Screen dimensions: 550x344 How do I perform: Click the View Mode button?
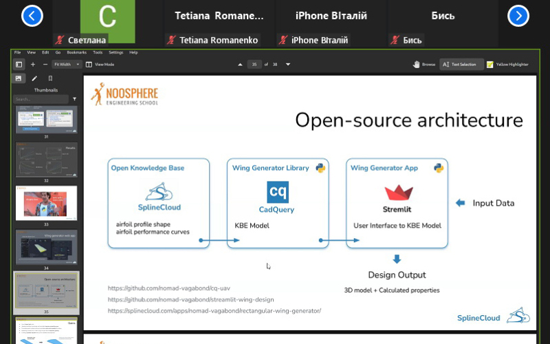tap(100, 64)
